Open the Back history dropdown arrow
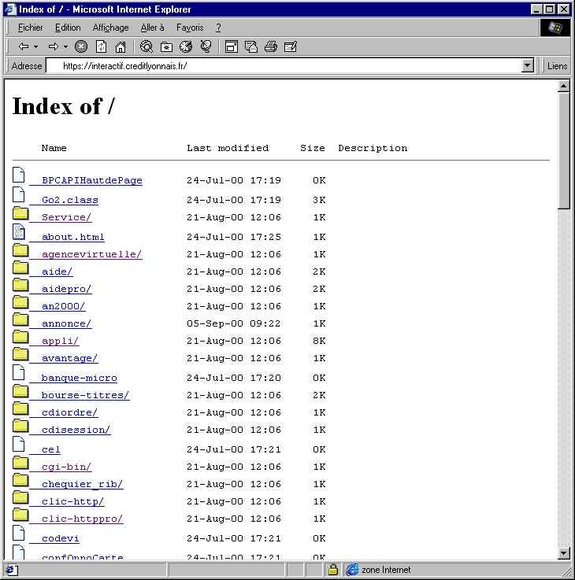 click(36, 46)
